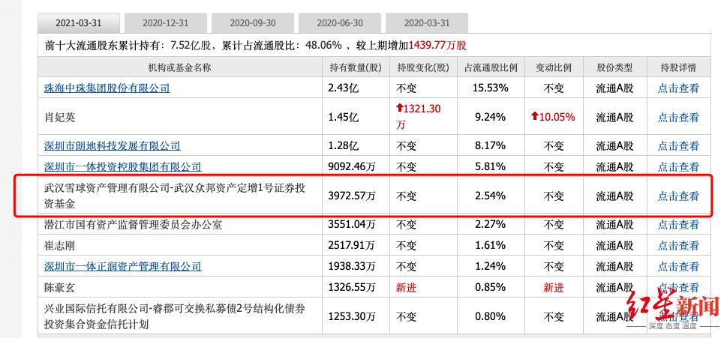Open the 2020-12-31 report tab
The height and width of the screenshot is (338, 727).
(164, 22)
